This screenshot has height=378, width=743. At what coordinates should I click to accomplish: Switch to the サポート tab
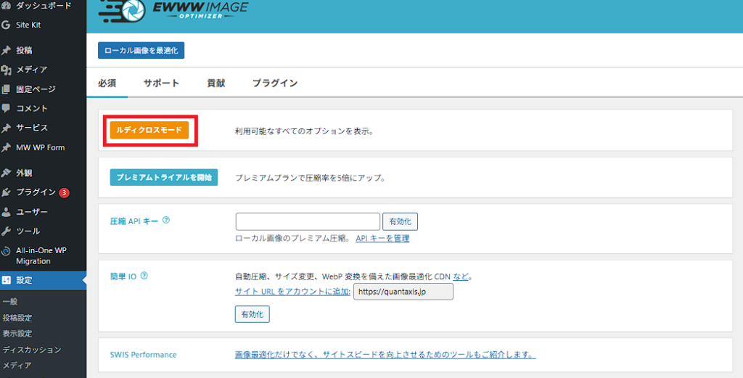pos(161,83)
